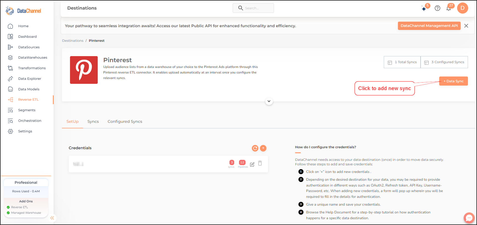Open DataWarehouses menu item
The width and height of the screenshot is (477, 225).
click(33, 57)
